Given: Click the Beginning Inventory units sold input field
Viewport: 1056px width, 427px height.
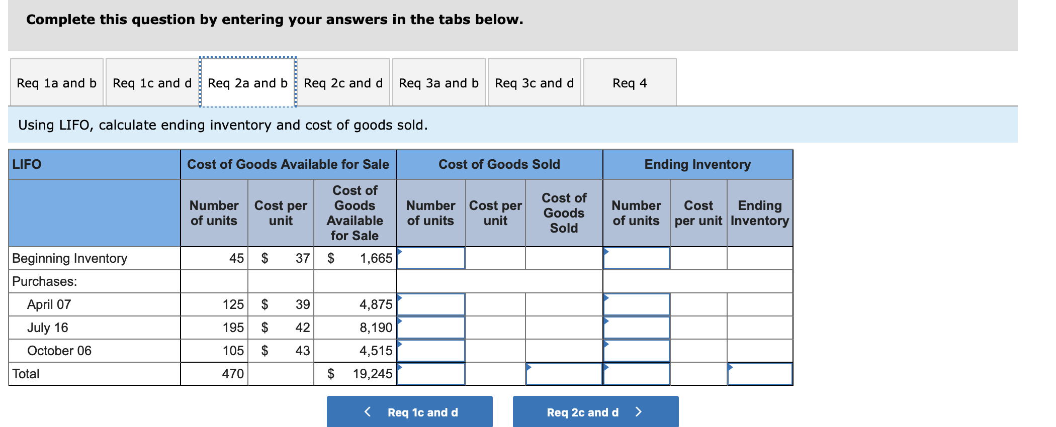Looking at the screenshot, I should [x=431, y=258].
